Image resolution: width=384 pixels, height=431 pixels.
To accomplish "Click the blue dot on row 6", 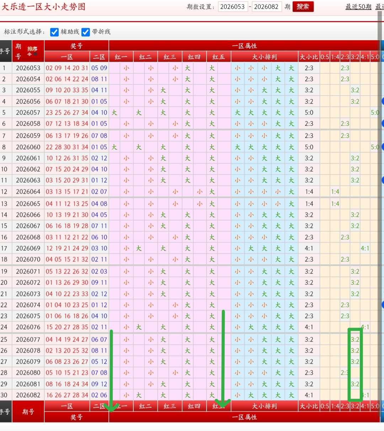I will pos(383,124).
